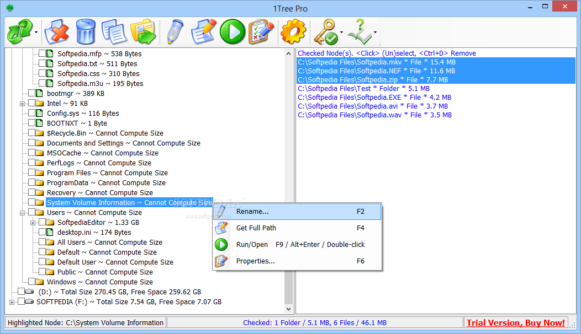Check the (D:) drive checkbox
The height and width of the screenshot is (334, 581).
(x=21, y=292)
